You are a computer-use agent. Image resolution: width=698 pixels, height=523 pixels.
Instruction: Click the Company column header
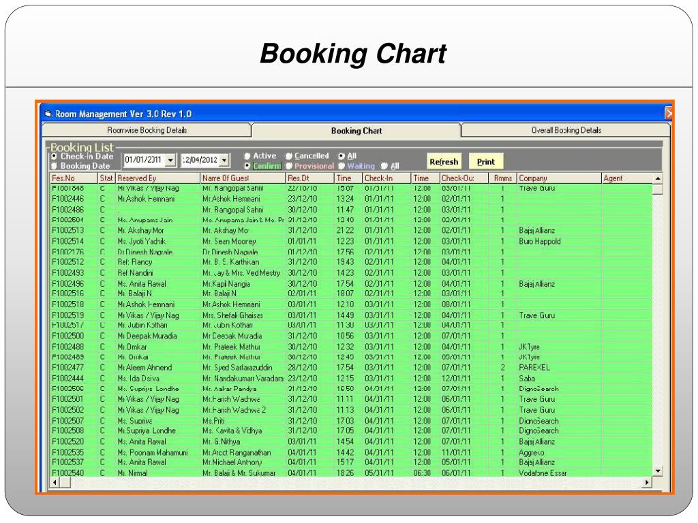(559, 178)
